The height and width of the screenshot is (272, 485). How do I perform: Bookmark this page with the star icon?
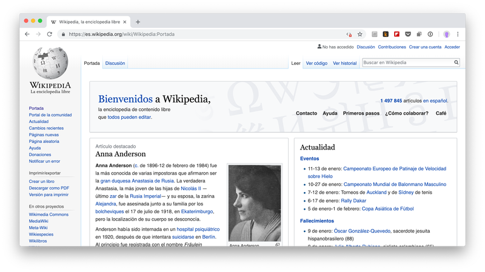pos(360,35)
